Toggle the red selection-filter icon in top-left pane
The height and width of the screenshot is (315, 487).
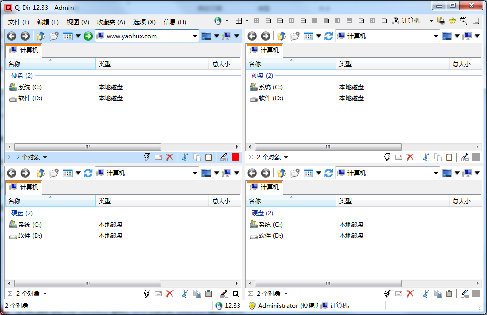pos(235,157)
